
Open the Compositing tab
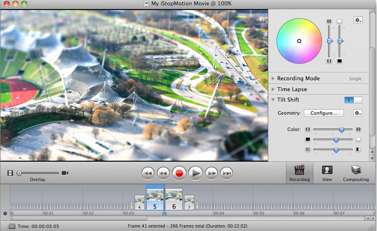pos(356,173)
